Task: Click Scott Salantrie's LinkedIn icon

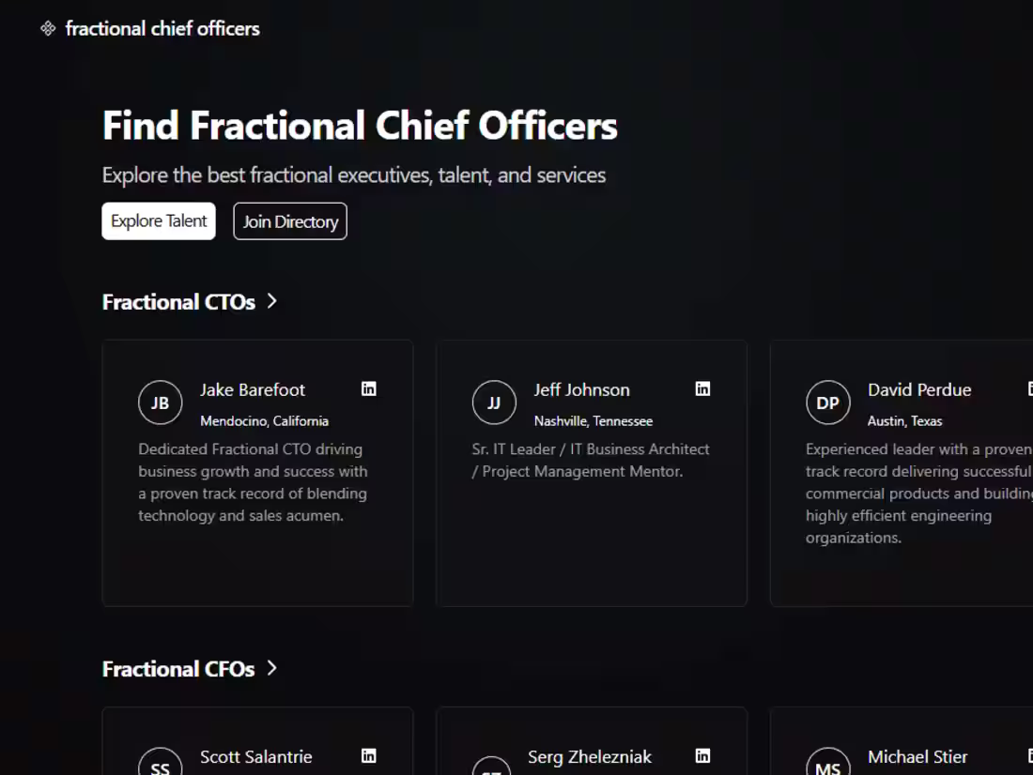Action: tap(369, 755)
